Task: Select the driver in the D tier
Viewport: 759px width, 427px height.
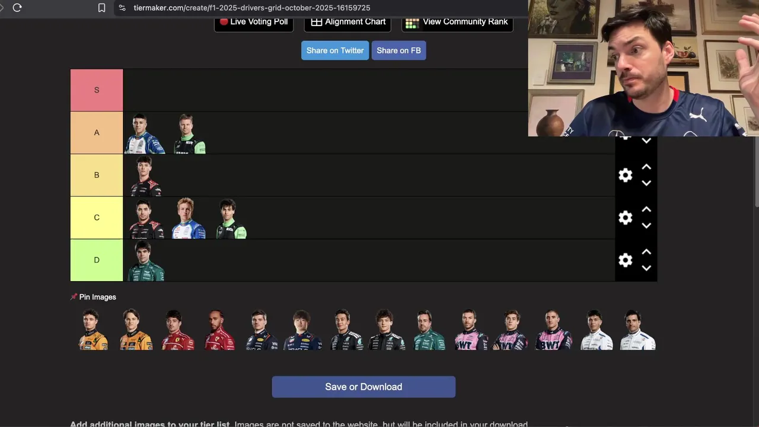Action: click(145, 261)
